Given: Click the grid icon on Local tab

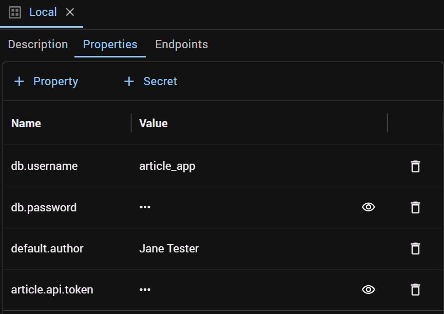Looking at the screenshot, I should pos(15,12).
